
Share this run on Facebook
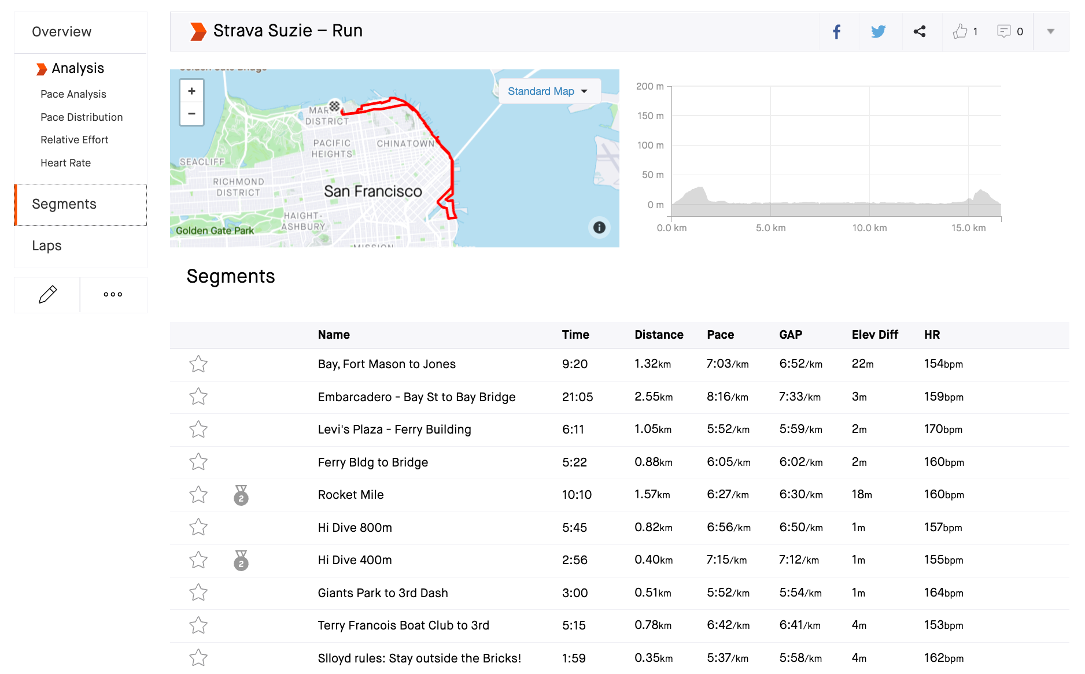point(837,31)
